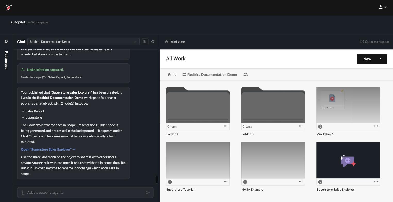Image resolution: width=393 pixels, height=202 pixels.
Task: Click the panel divider handle
Action: [x=159, y=118]
